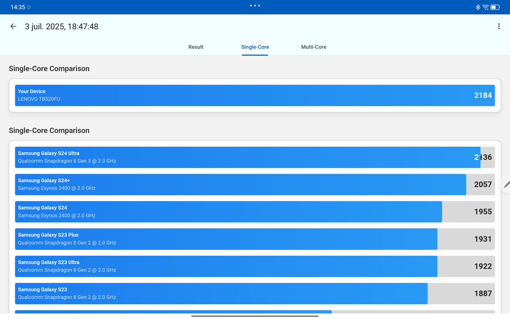Tap the Wi-Fi status icon
This screenshot has width=510, height=319.
[x=486, y=7]
